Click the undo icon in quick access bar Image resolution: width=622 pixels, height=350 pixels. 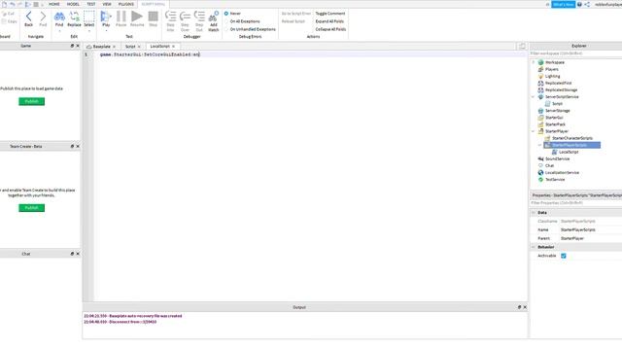[13, 4]
